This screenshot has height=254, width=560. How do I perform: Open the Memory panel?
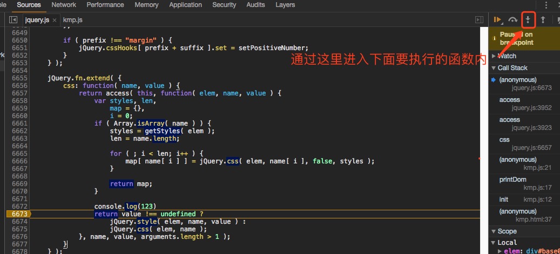click(146, 5)
